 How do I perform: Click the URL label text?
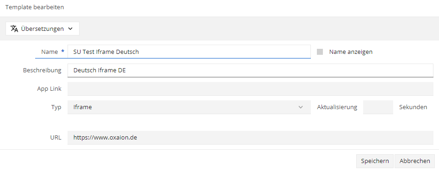click(56, 138)
